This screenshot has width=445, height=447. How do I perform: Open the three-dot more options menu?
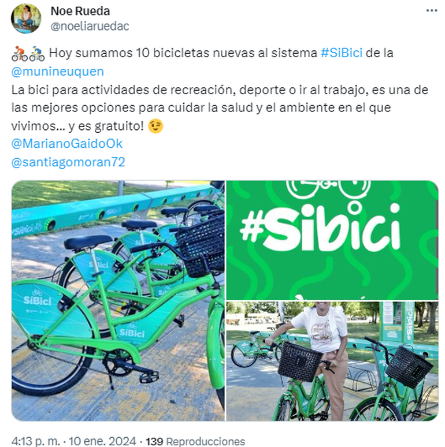click(x=432, y=11)
